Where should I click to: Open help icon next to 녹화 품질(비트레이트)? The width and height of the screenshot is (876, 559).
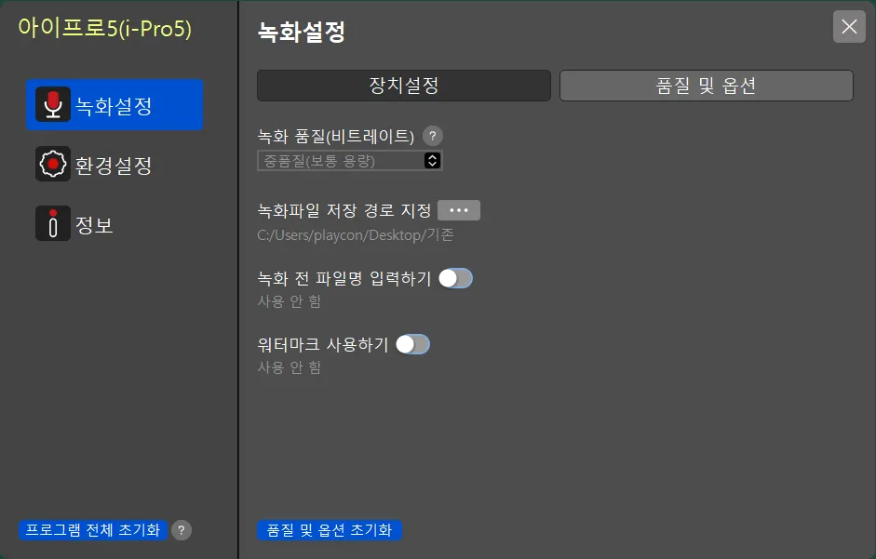(432, 136)
